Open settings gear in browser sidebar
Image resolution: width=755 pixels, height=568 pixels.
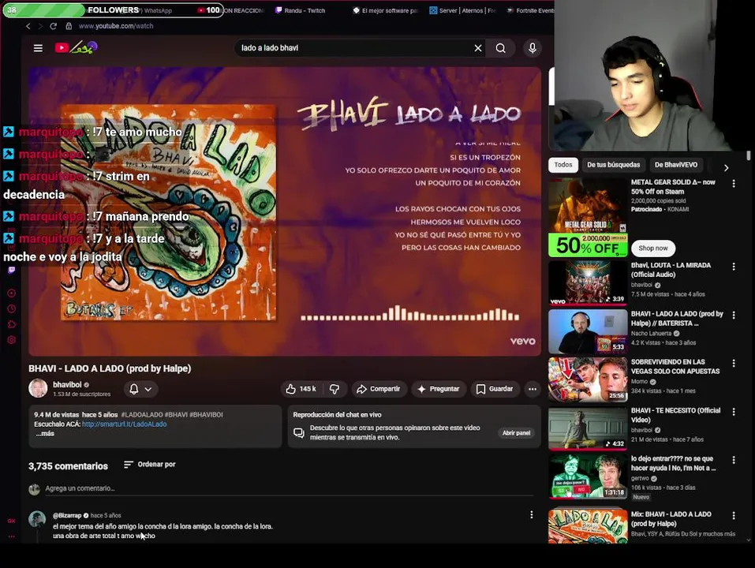click(x=12, y=340)
